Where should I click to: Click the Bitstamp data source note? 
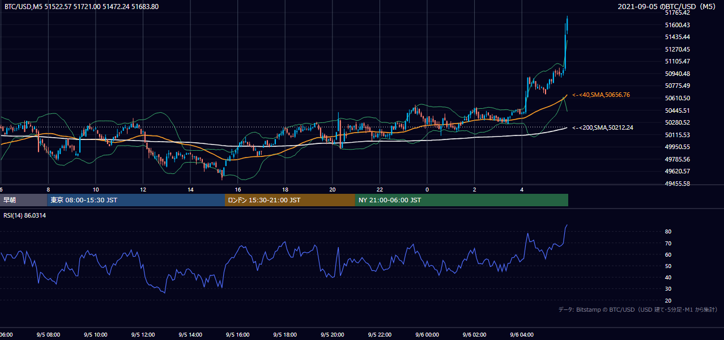coord(638,310)
